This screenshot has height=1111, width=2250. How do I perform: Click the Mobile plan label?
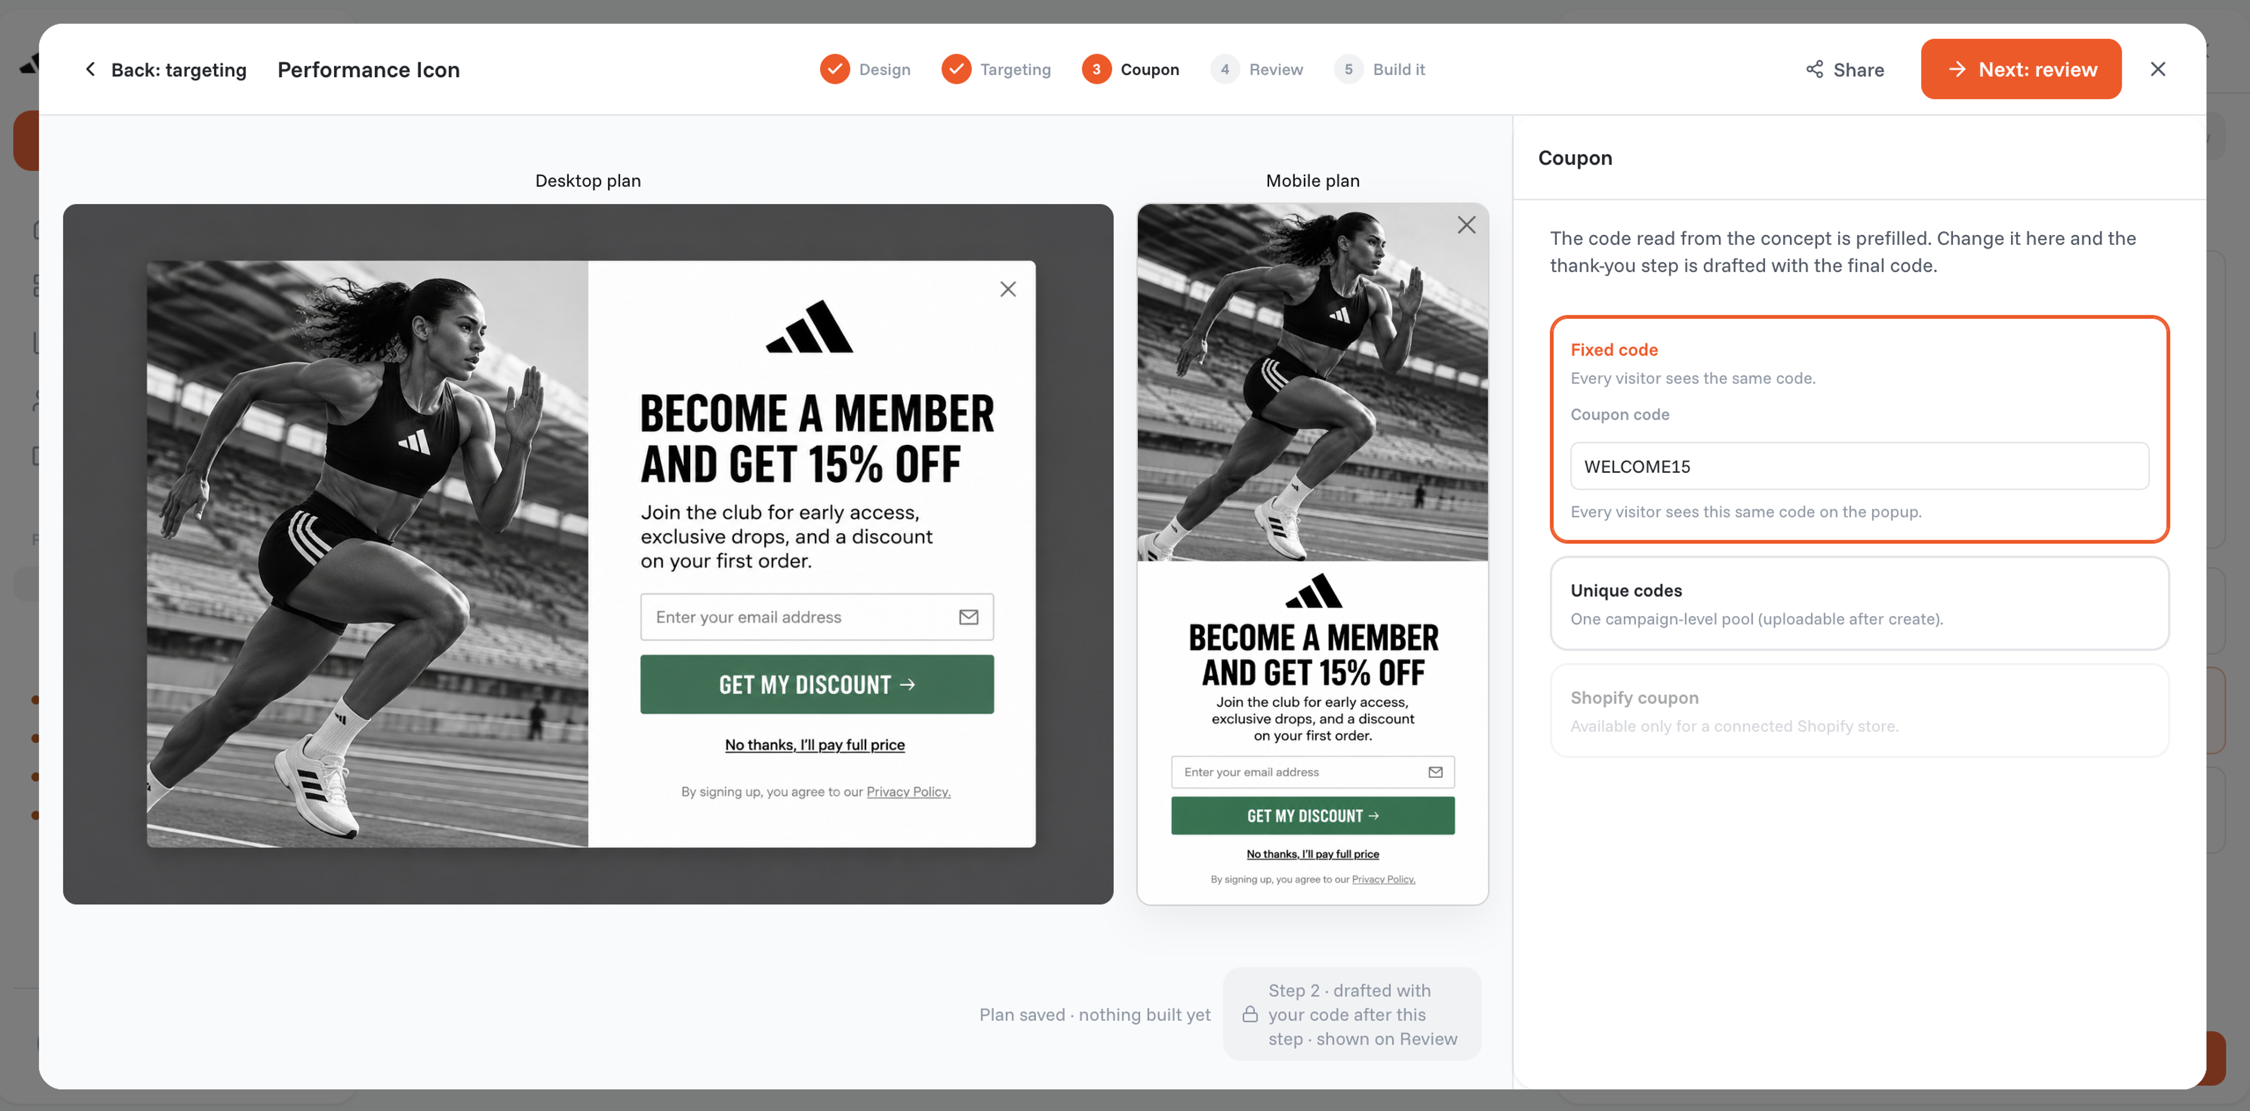1312,181
